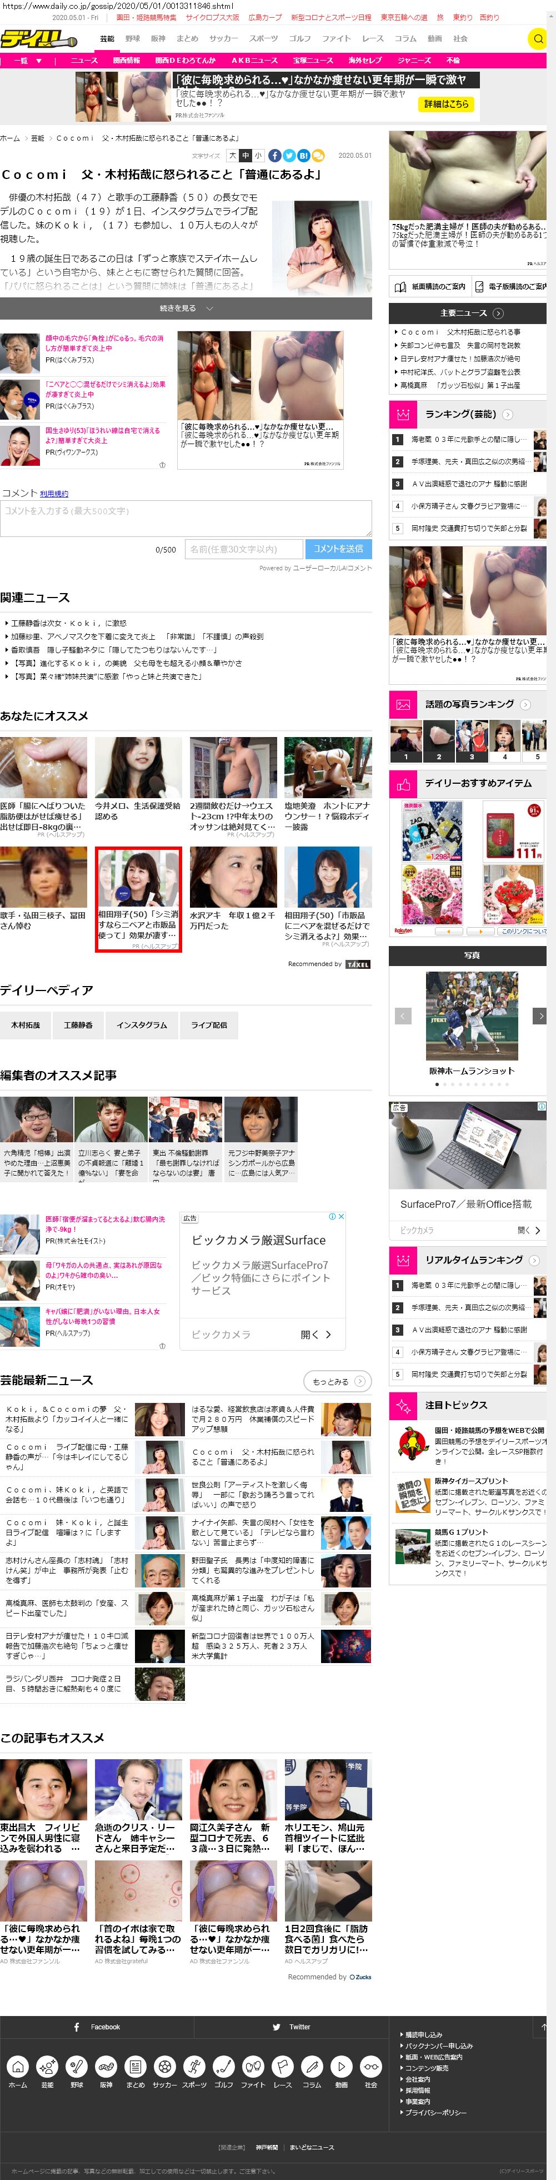Click the soccer ball icon in footer
556x2180 pixels.
pos(164,2065)
